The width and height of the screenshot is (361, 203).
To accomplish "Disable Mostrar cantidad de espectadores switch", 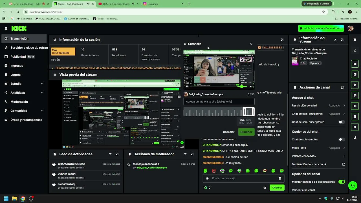I will point(342,182).
